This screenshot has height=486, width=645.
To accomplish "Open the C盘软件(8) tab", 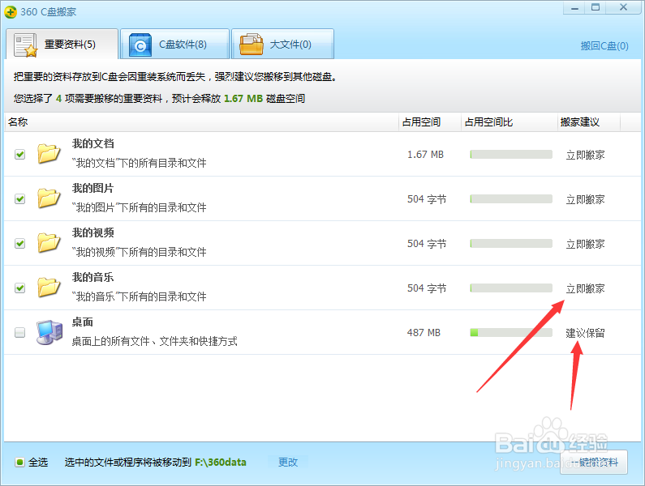I will click(x=174, y=44).
